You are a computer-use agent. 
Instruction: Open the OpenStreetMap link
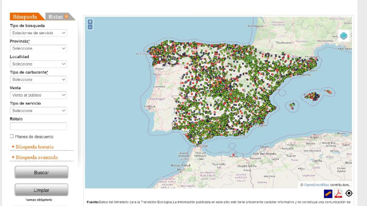(x=316, y=185)
